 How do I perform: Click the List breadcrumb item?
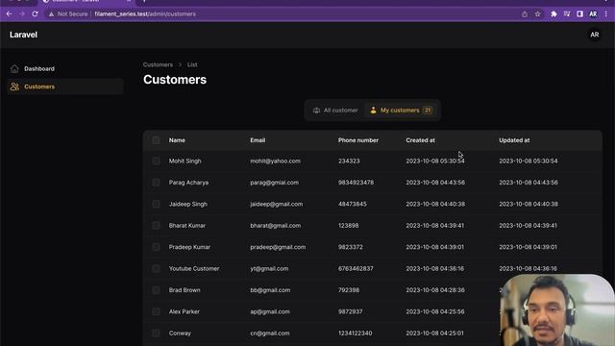coord(192,64)
